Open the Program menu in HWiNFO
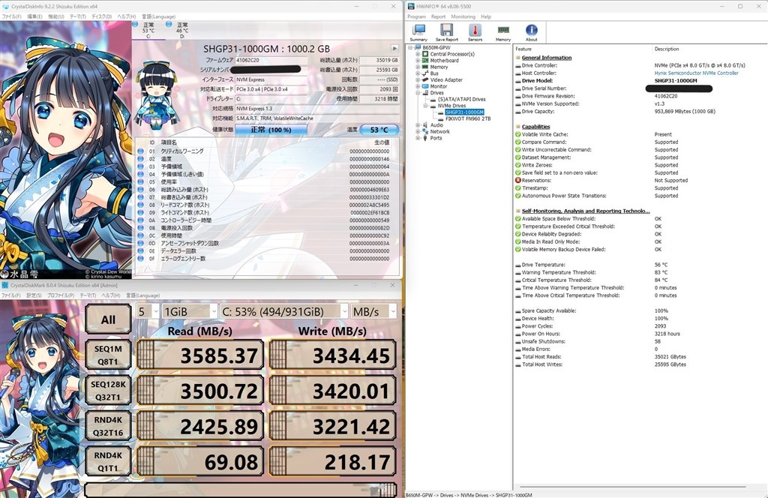The image size is (768, 498). coord(417,16)
